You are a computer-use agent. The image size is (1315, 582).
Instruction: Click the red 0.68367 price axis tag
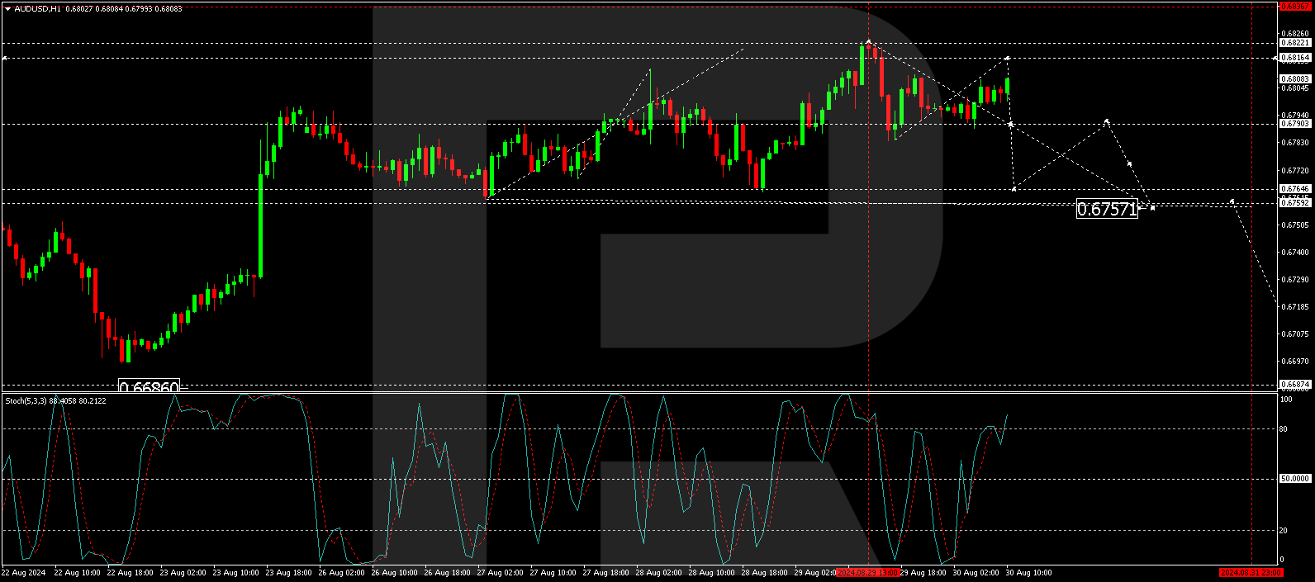tap(1295, 6)
